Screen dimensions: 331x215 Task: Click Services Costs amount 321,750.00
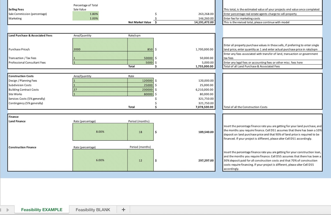pos(206,98)
